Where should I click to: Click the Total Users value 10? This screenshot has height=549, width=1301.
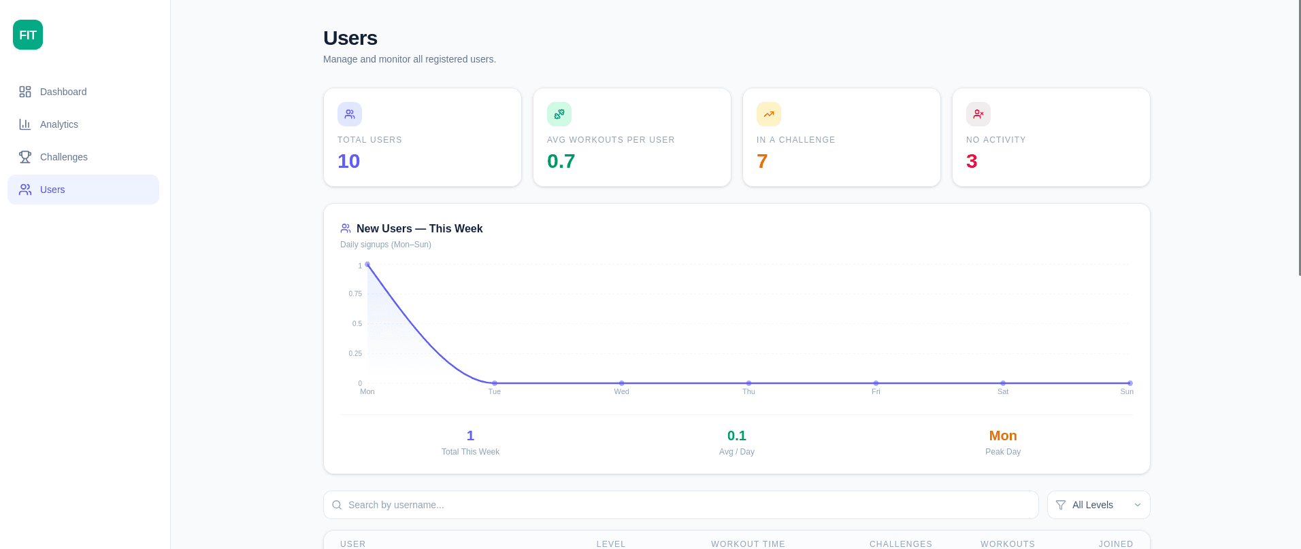click(x=349, y=161)
